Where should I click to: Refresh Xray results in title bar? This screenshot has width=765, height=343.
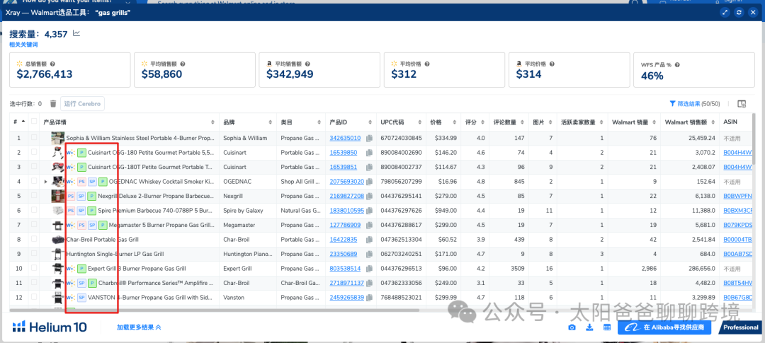(739, 13)
